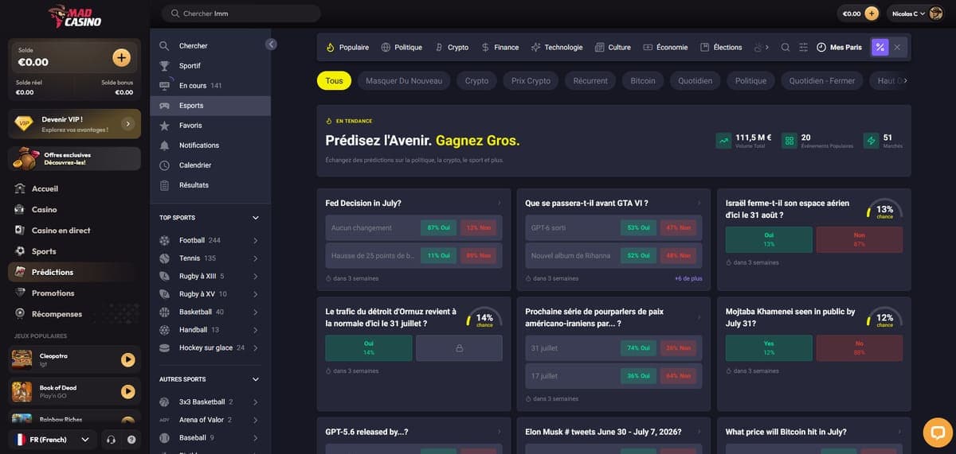Play Cleopatra game button
This screenshot has width=956, height=454.
pyautogui.click(x=127, y=359)
